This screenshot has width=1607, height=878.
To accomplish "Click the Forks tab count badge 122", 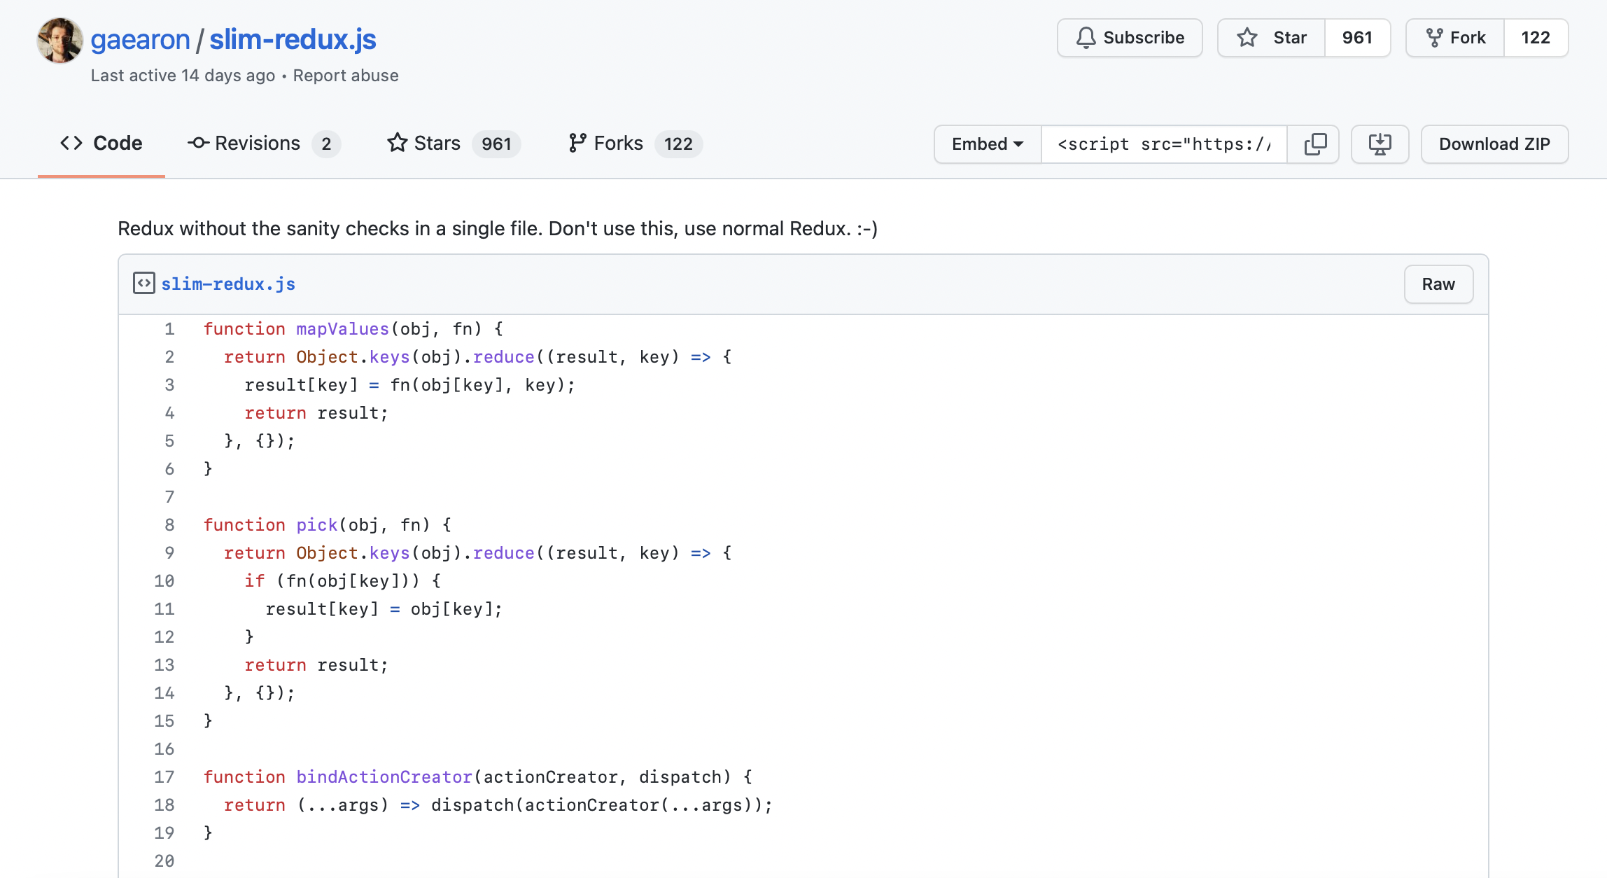I will tap(678, 144).
